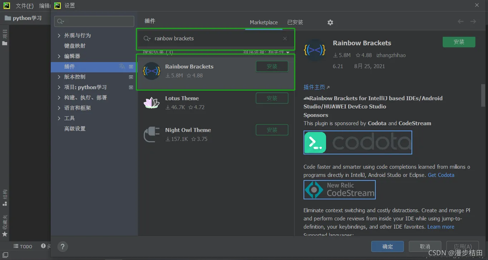Click the 确定 button
This screenshot has height=260, width=488.
pos(388,246)
